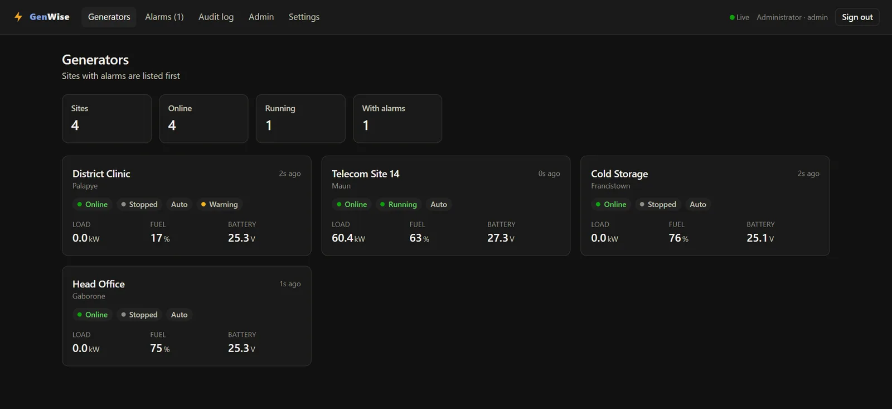Open the Generators tab
Viewport: 892px width, 409px height.
point(109,17)
